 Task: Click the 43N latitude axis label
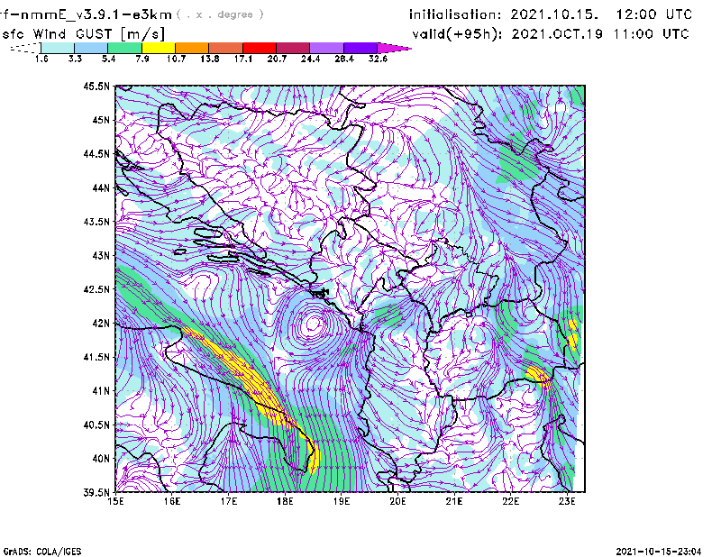[x=101, y=255]
